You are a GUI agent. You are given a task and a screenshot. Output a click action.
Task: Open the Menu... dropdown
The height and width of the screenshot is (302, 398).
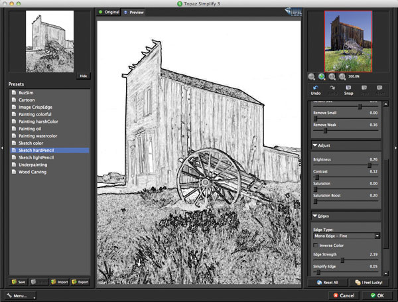click(x=21, y=295)
